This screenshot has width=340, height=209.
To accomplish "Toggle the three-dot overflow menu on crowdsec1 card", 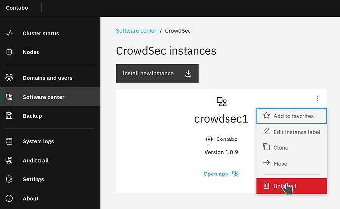I will point(317,99).
